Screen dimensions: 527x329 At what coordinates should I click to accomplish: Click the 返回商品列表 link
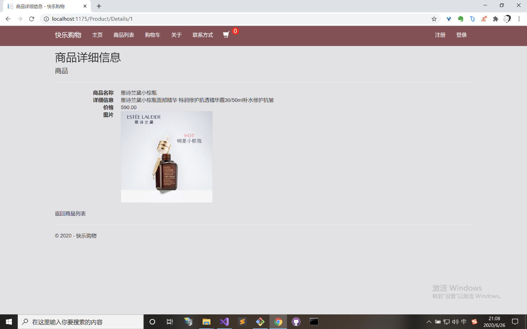[70, 214]
